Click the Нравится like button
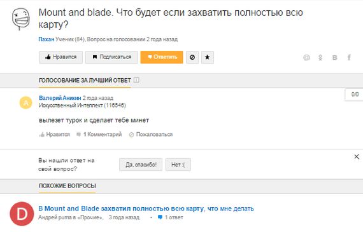The width and height of the screenshot is (363, 232). pyautogui.click(x=60, y=57)
